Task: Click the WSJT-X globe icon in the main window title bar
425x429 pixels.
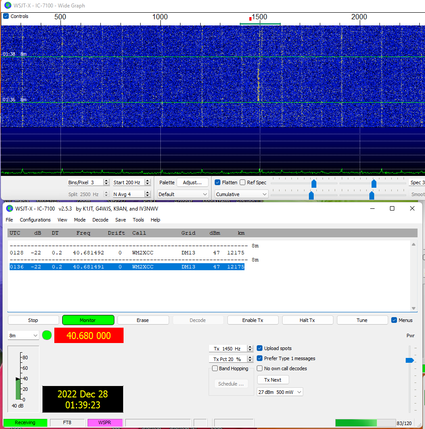Action: click(x=9, y=208)
